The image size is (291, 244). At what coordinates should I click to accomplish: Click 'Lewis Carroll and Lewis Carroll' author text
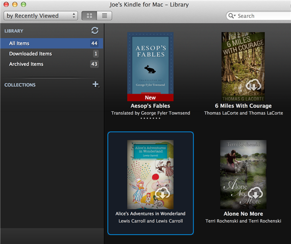(151, 221)
